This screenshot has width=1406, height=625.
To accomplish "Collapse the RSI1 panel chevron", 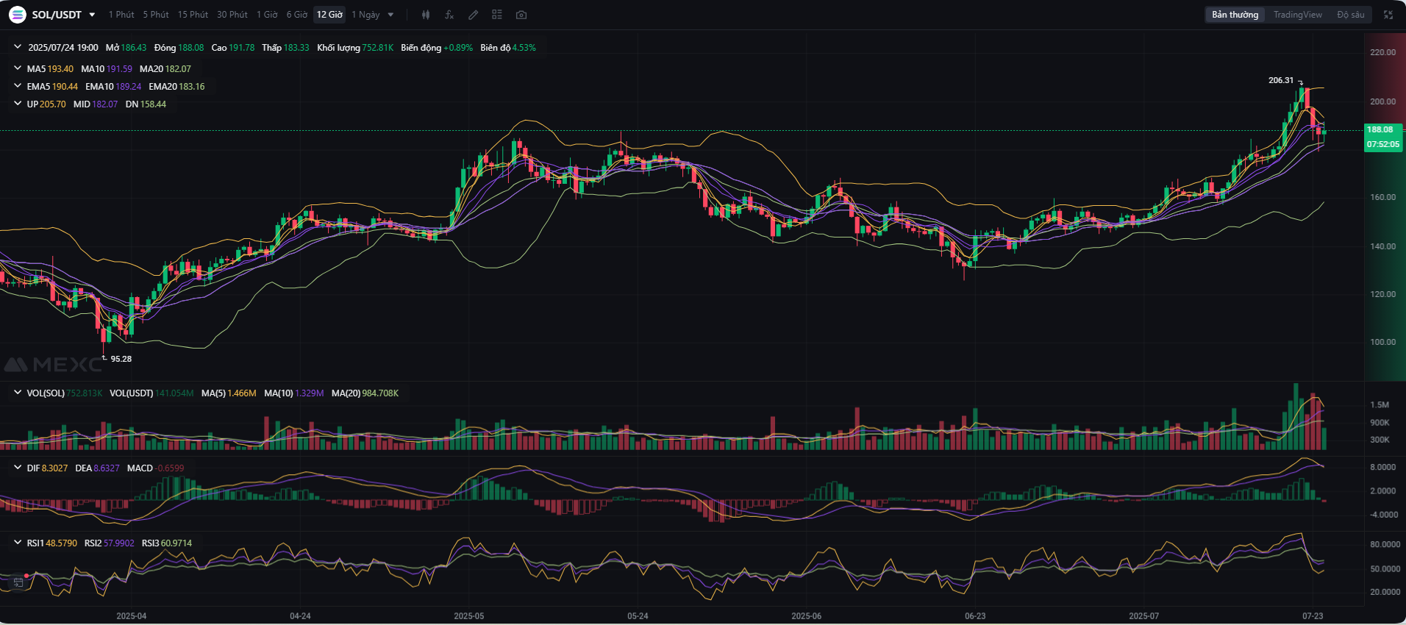I will (x=18, y=543).
